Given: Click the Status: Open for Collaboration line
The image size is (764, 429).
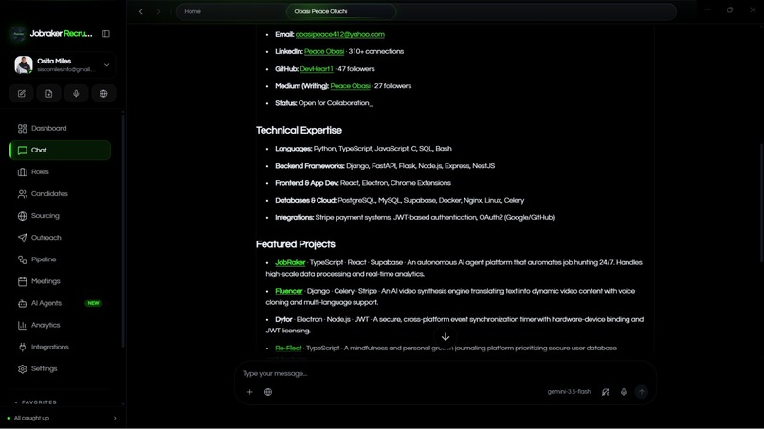Looking at the screenshot, I should tap(323, 103).
